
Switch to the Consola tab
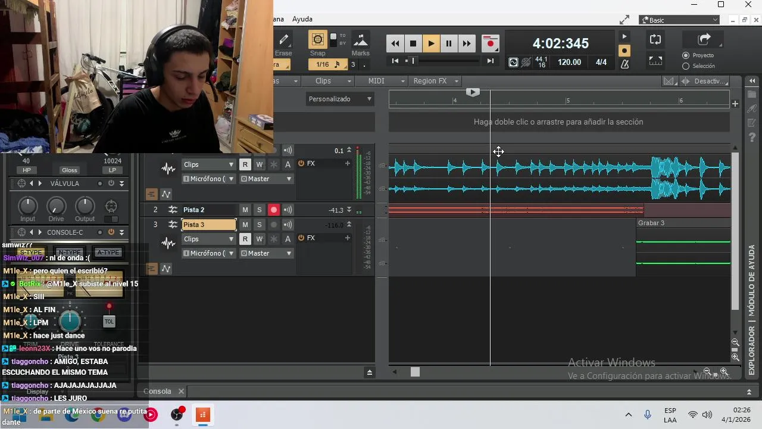click(x=158, y=391)
